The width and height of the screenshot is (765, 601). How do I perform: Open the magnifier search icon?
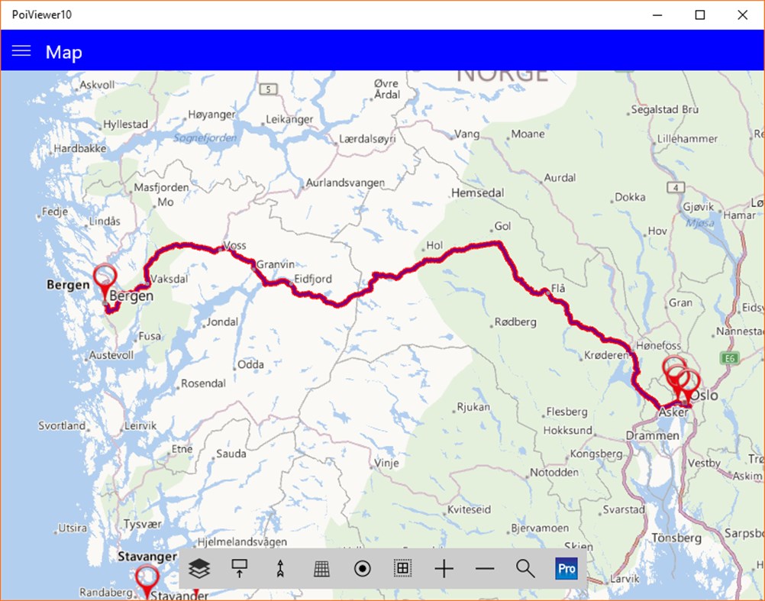click(525, 569)
